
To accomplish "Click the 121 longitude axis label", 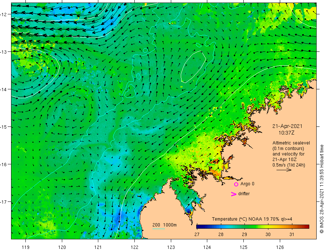I will point(98,247).
